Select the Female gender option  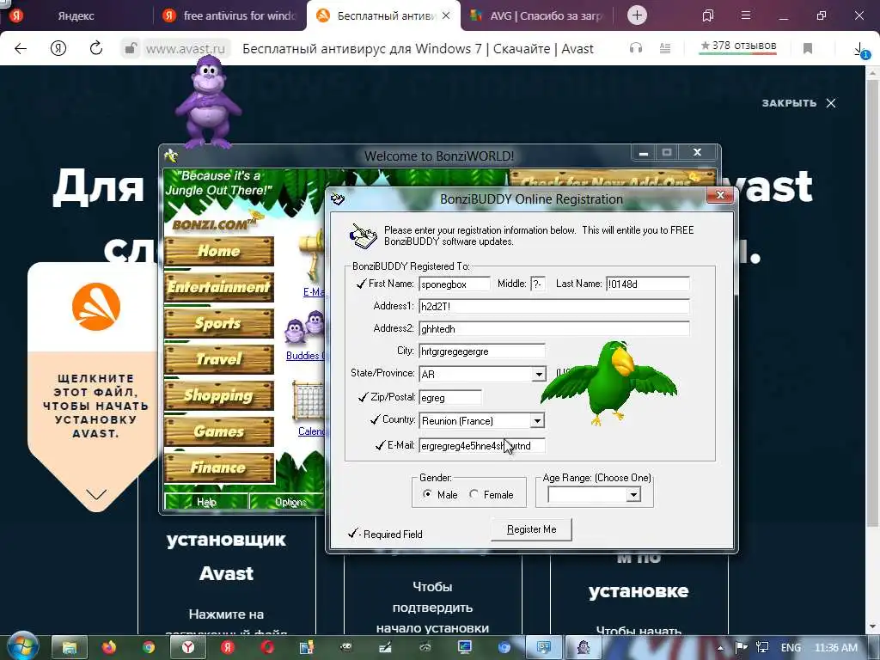tap(474, 494)
